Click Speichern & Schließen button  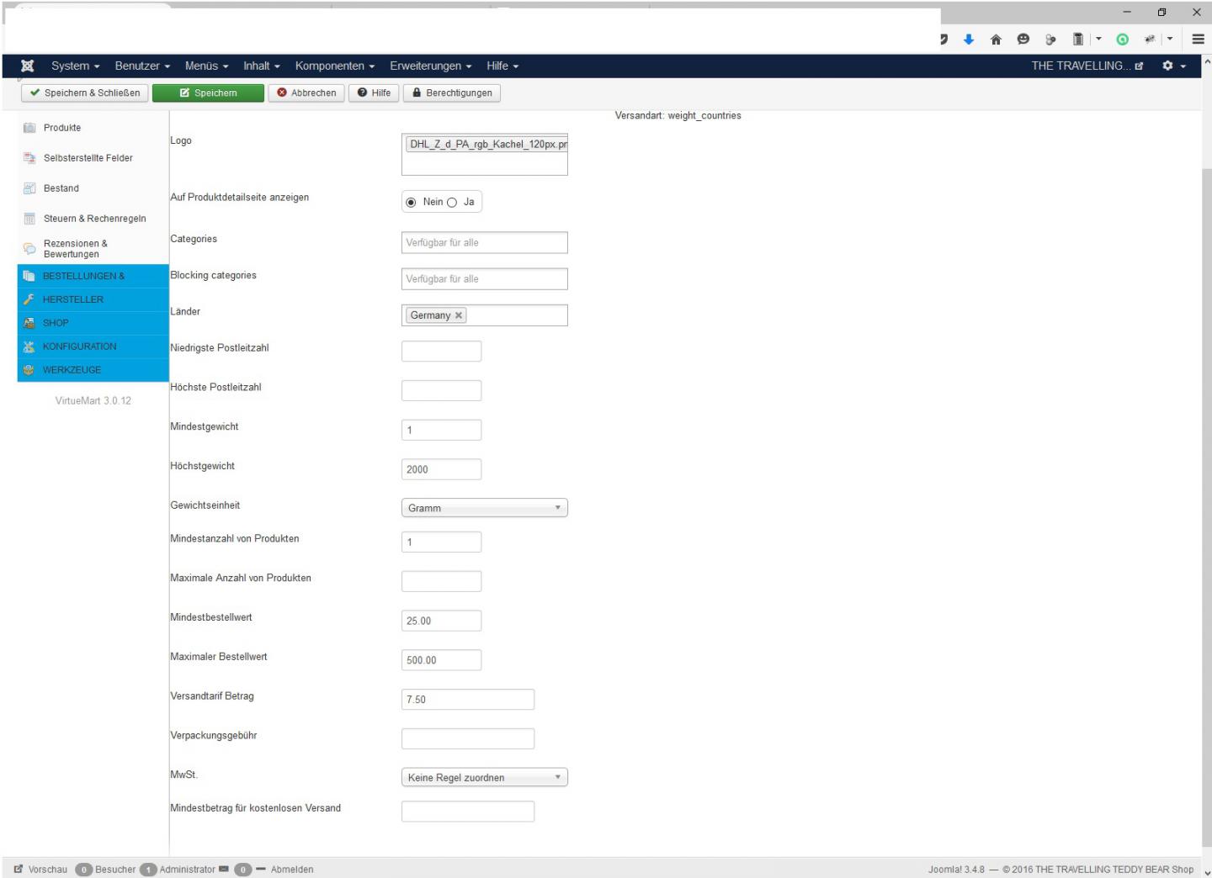84,93
